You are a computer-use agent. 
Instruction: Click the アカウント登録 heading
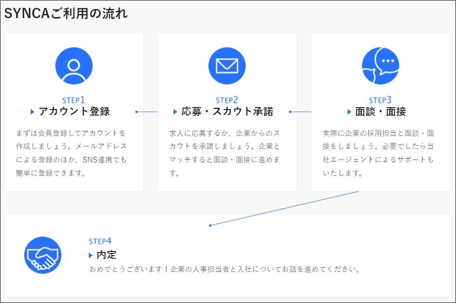pos(74,111)
